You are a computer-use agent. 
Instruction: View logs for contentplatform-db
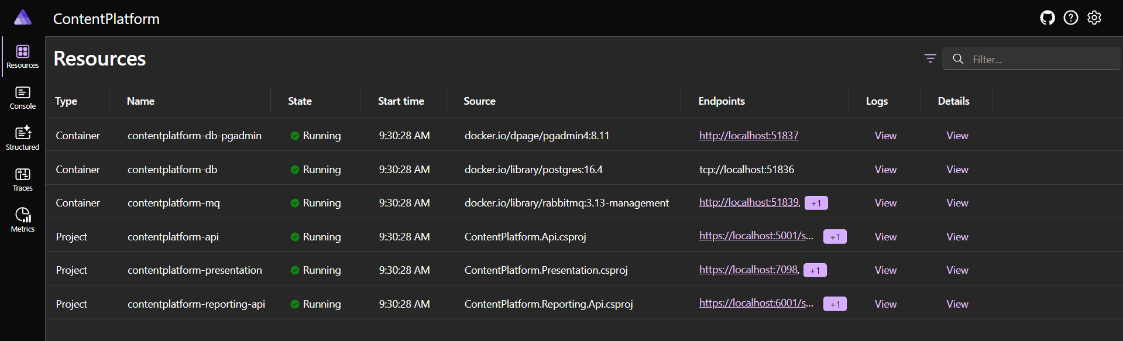(x=885, y=170)
